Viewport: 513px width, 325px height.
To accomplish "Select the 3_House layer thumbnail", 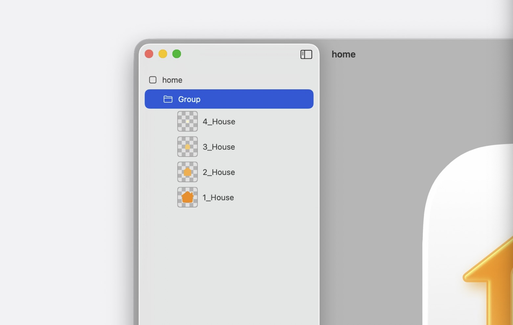I will [188, 147].
